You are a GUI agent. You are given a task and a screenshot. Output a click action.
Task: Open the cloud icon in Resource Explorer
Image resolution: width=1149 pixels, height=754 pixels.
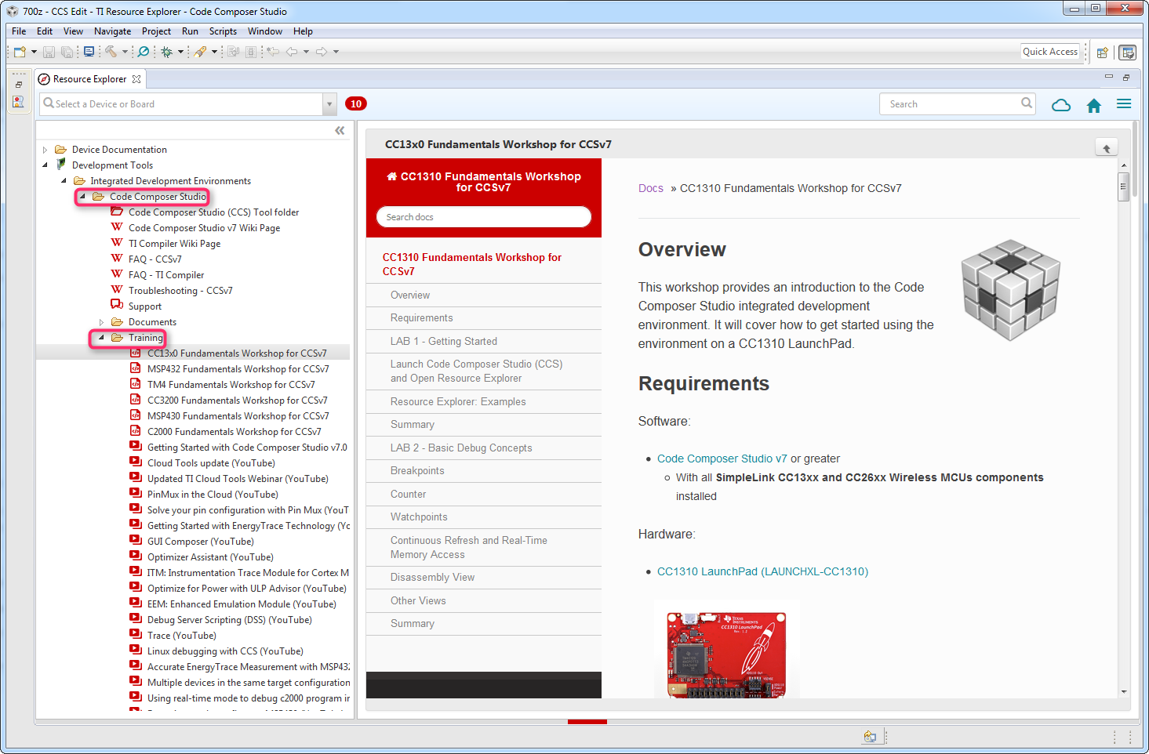1060,105
